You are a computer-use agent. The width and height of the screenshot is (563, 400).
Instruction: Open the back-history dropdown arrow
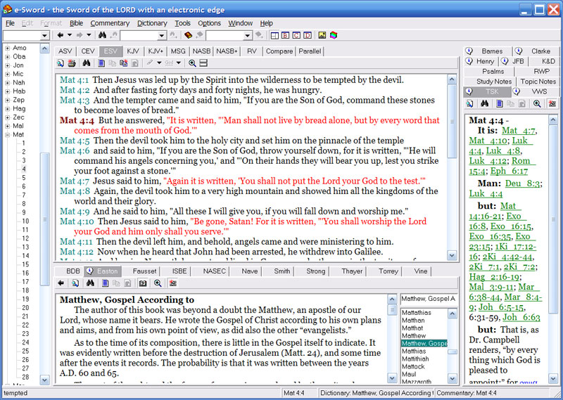coord(70,35)
